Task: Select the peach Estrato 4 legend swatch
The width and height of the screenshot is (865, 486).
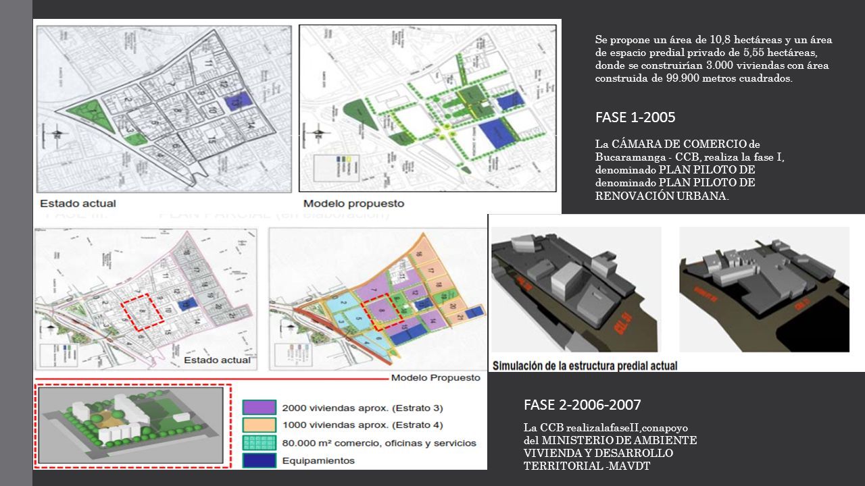Action: 259,425
